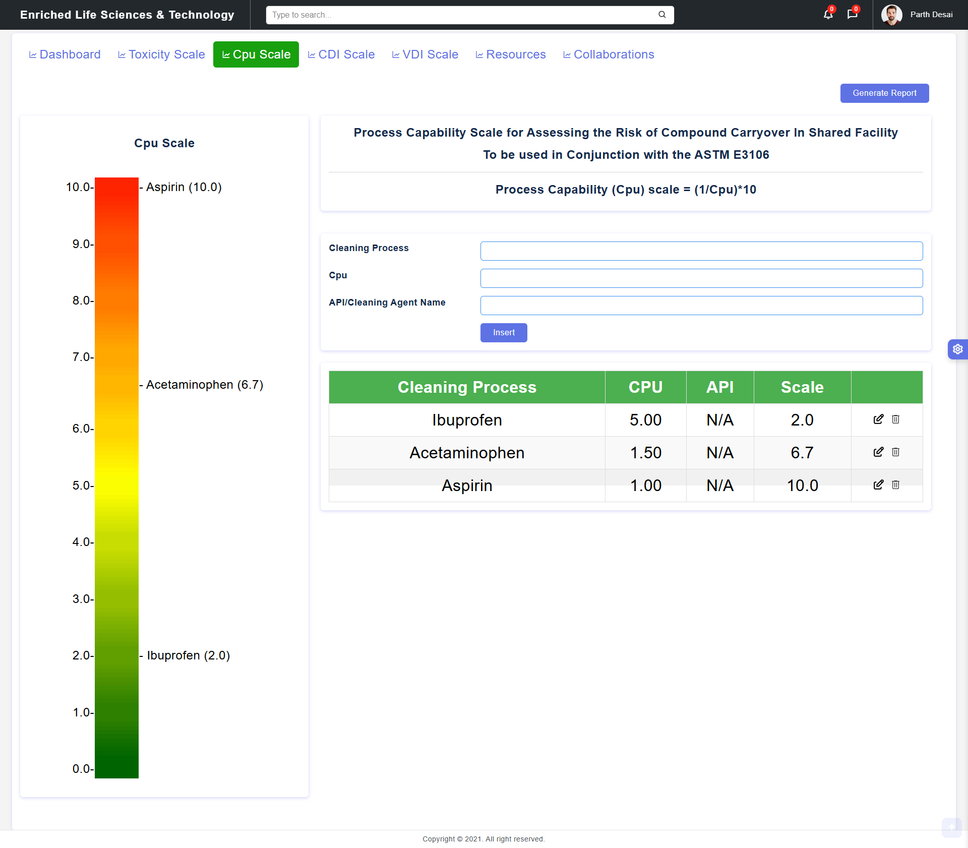Focus the Cleaning Process input field
The image size is (968, 848).
pyautogui.click(x=701, y=251)
